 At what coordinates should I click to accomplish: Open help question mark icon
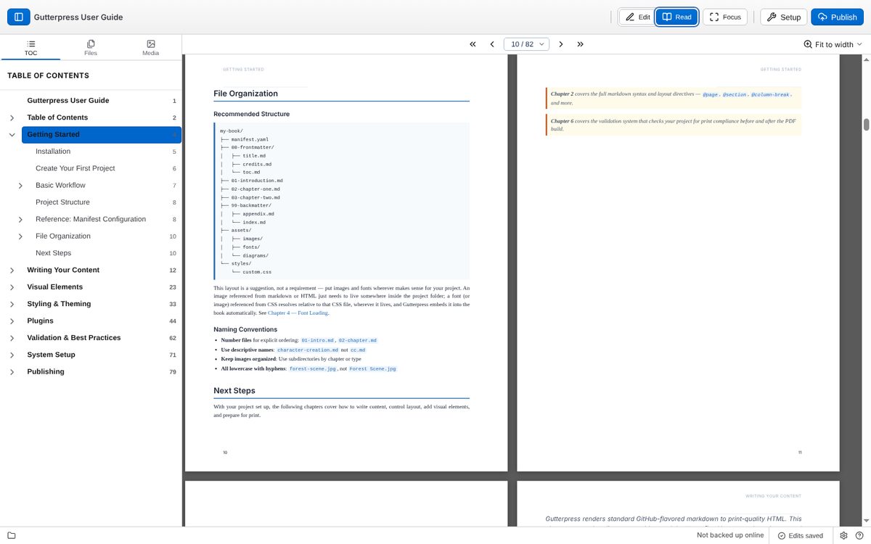click(859, 535)
